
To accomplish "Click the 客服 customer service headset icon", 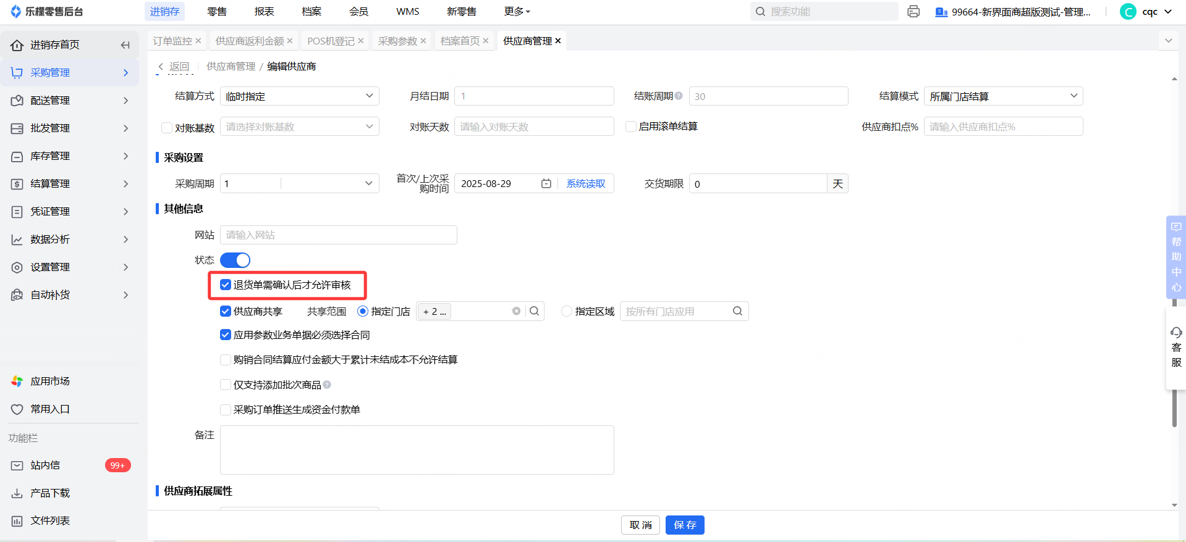I will [x=1176, y=333].
